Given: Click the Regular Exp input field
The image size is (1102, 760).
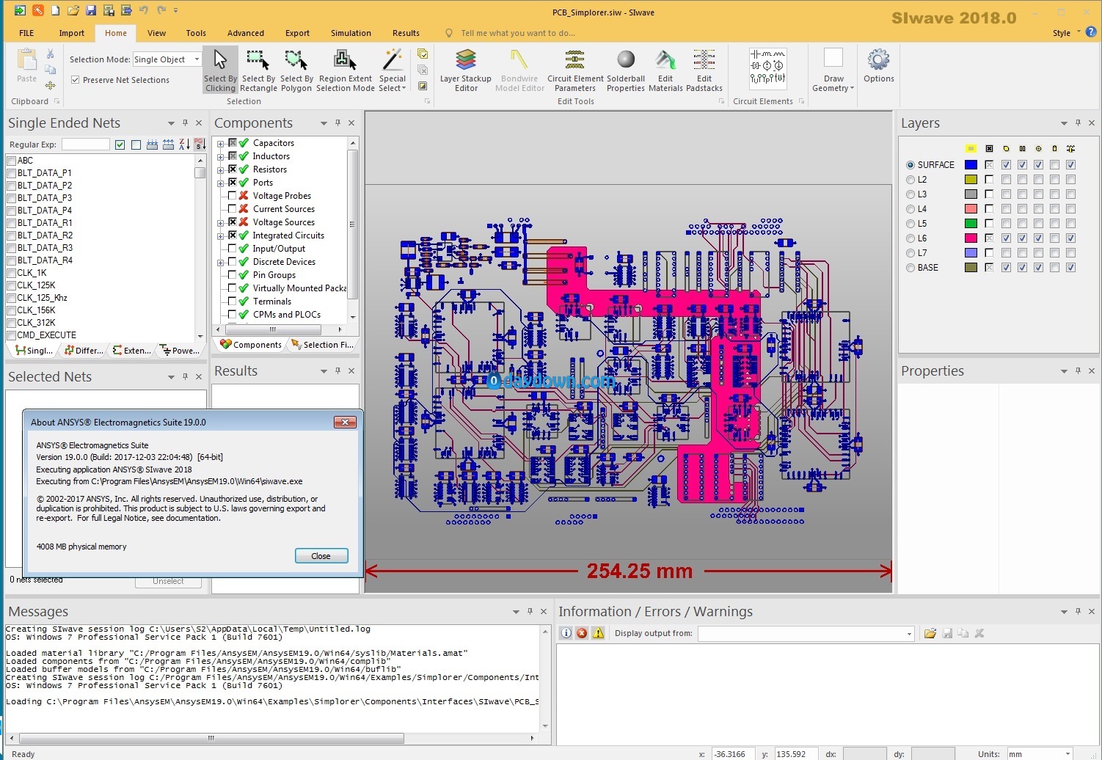Looking at the screenshot, I should [x=86, y=145].
